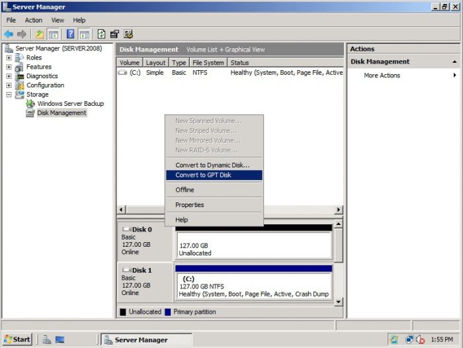Select the Disk 0 label box
This screenshot has height=348, width=463.
tap(145, 241)
